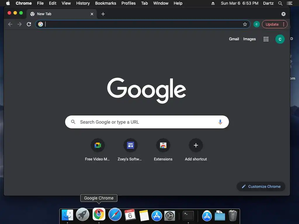Open the Help menu

coord(178,3)
